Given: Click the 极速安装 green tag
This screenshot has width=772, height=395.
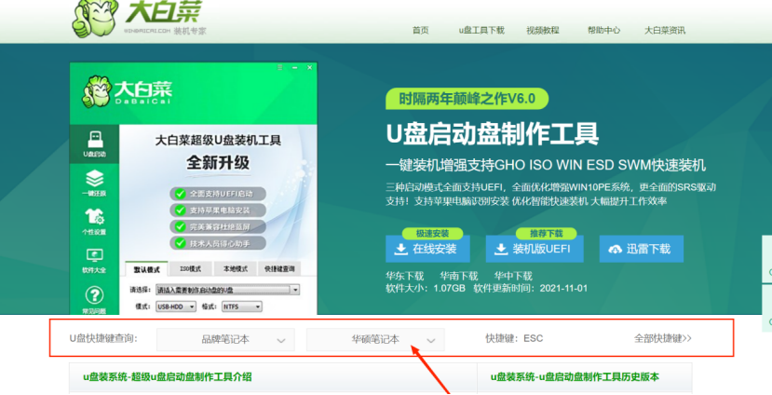Looking at the screenshot, I should 432,233.
